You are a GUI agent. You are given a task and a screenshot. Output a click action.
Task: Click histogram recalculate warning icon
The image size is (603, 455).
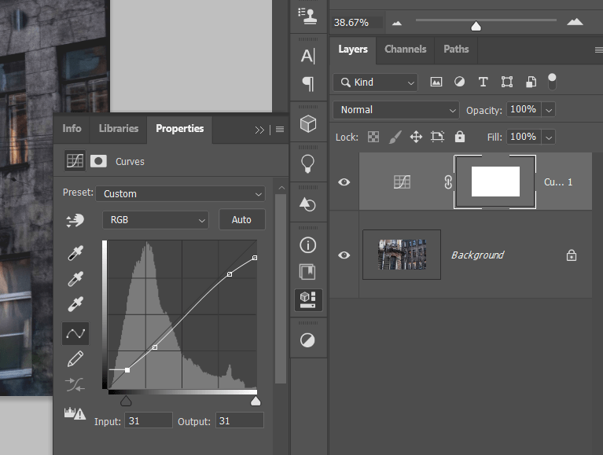(75, 413)
